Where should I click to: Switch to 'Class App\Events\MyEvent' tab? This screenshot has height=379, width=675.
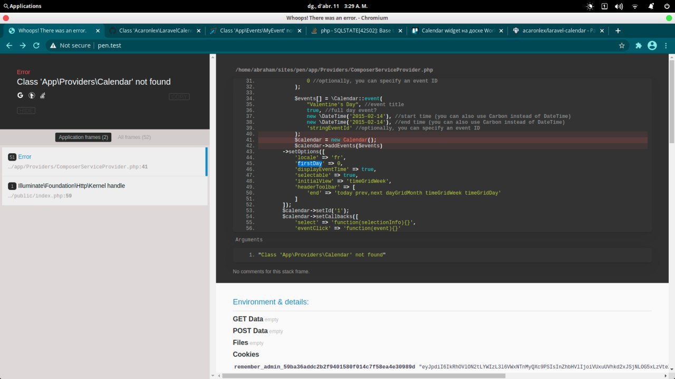pyautogui.click(x=255, y=31)
